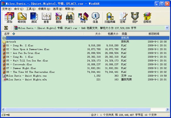Select 04 - Song No. 1.flac
Viewport: 171px width, 118px height.
[x=20, y=57]
